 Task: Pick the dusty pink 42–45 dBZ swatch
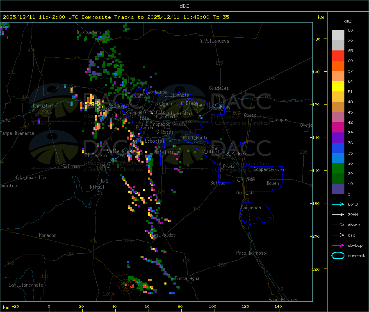pos(338,117)
